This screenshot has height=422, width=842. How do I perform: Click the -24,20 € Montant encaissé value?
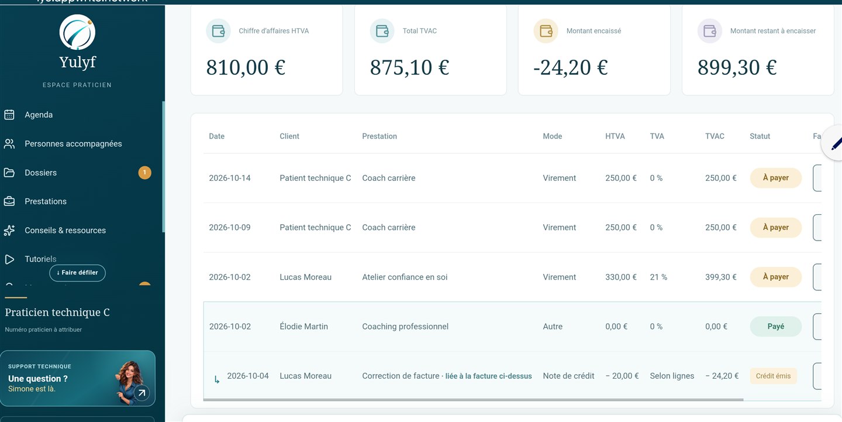point(571,67)
